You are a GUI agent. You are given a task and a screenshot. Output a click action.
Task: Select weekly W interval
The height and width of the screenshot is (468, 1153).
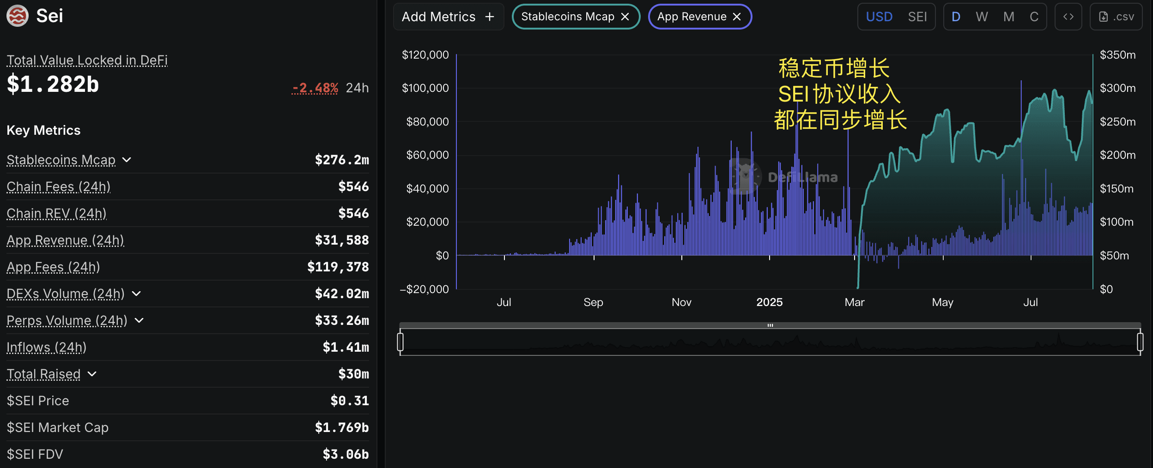982,17
